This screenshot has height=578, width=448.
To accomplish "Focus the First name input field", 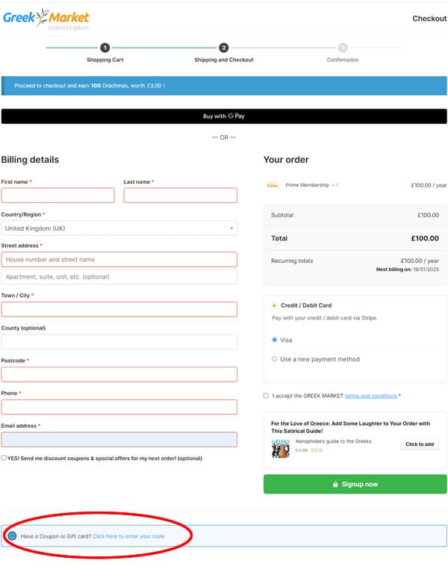I will 58,196.
